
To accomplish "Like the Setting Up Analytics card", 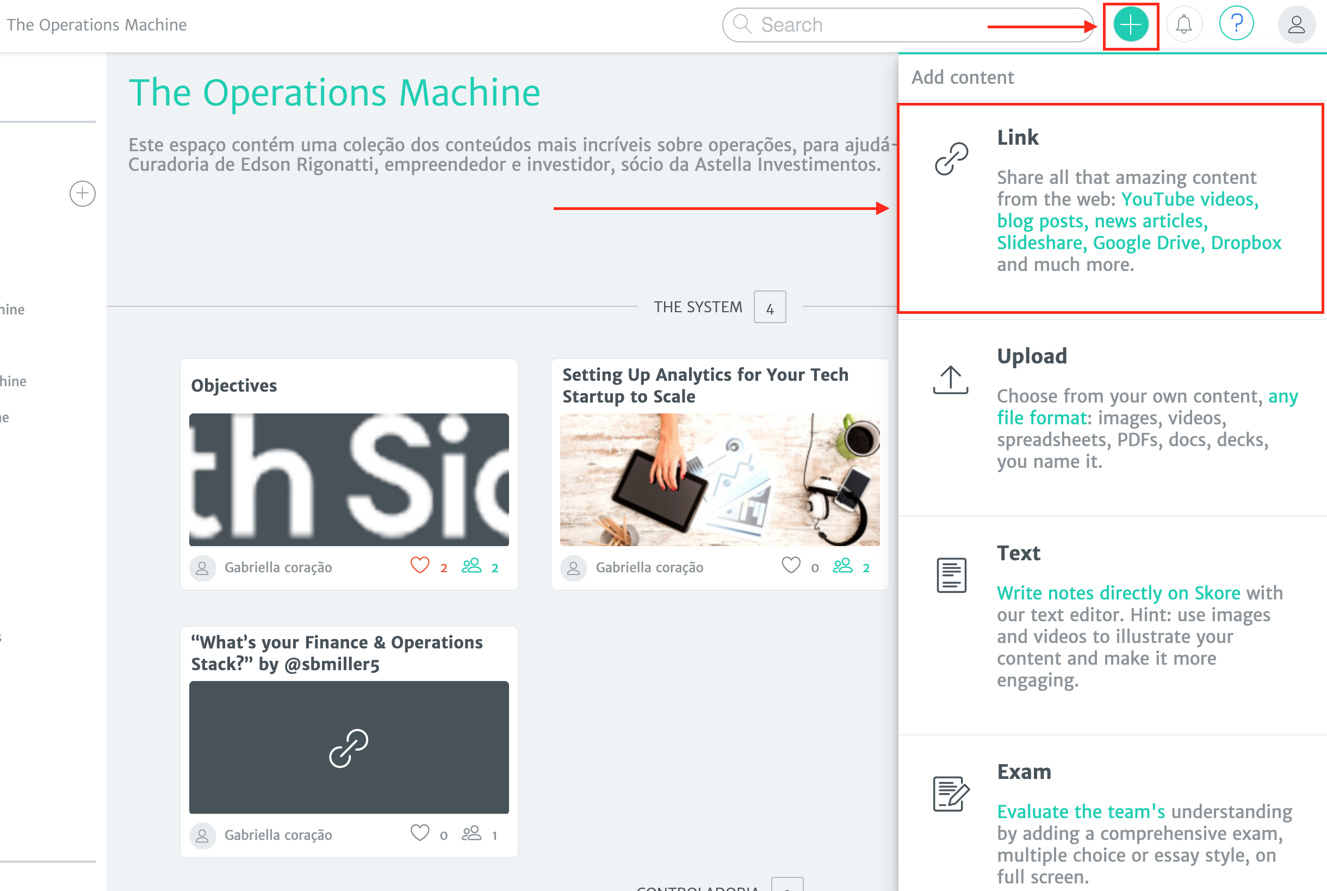I will 791,566.
